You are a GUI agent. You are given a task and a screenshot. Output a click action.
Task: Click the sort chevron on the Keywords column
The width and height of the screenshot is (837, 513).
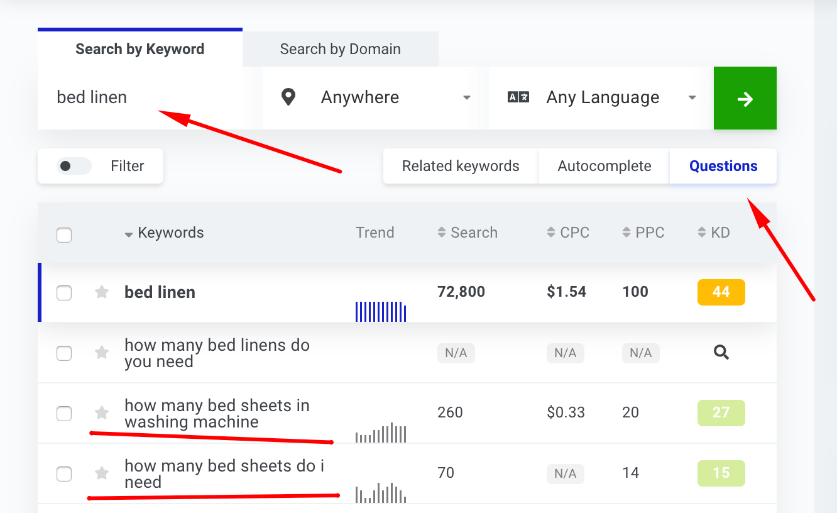point(129,233)
